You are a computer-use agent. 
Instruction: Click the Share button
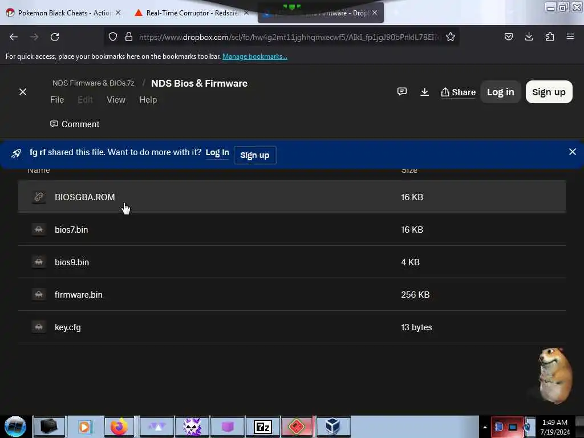(x=458, y=92)
